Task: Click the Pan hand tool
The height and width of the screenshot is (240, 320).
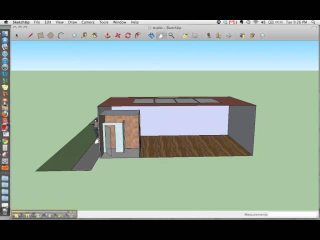Action: click(x=161, y=35)
